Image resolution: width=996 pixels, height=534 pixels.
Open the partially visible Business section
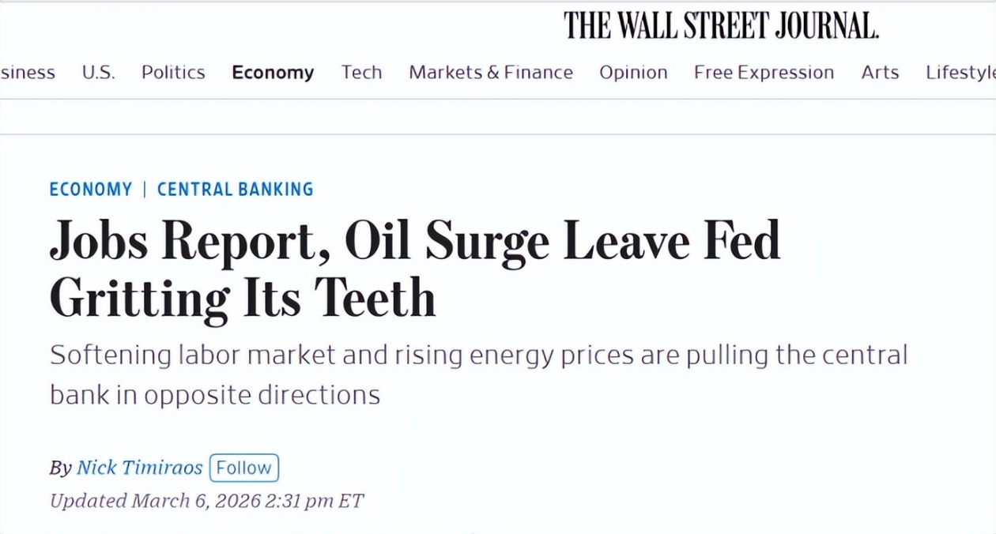27,73
